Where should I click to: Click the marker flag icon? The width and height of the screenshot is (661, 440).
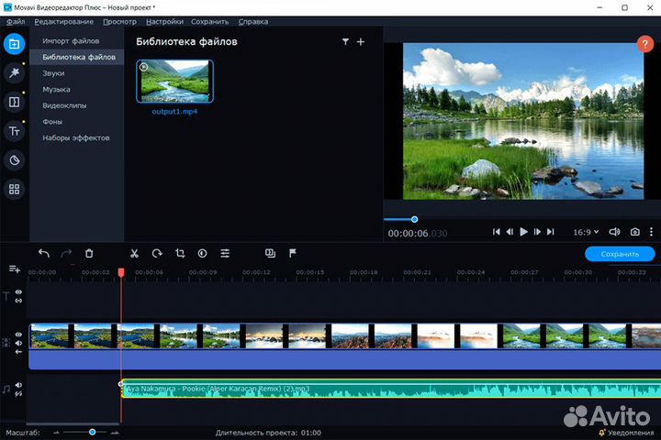(x=293, y=254)
